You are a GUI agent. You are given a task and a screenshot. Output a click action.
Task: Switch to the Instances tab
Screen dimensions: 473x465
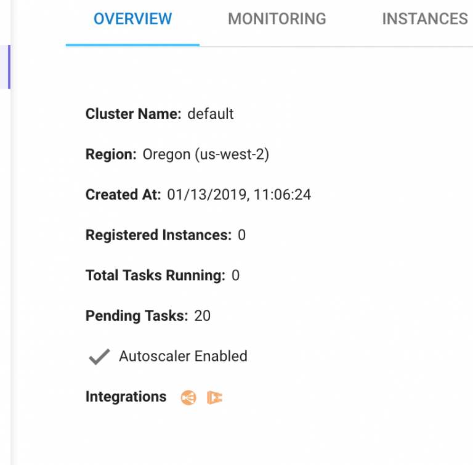(x=425, y=19)
